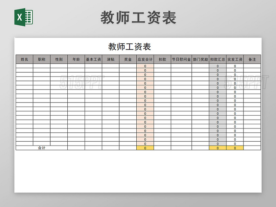Select the 扣款 column header
Viewport: 276px width, 207px height.
pyautogui.click(x=162, y=59)
